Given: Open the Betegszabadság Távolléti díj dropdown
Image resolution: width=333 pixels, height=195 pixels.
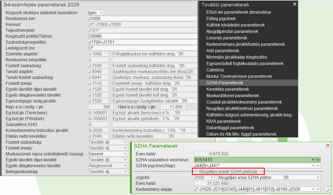Looking at the screenshot, I should tap(125, 172).
